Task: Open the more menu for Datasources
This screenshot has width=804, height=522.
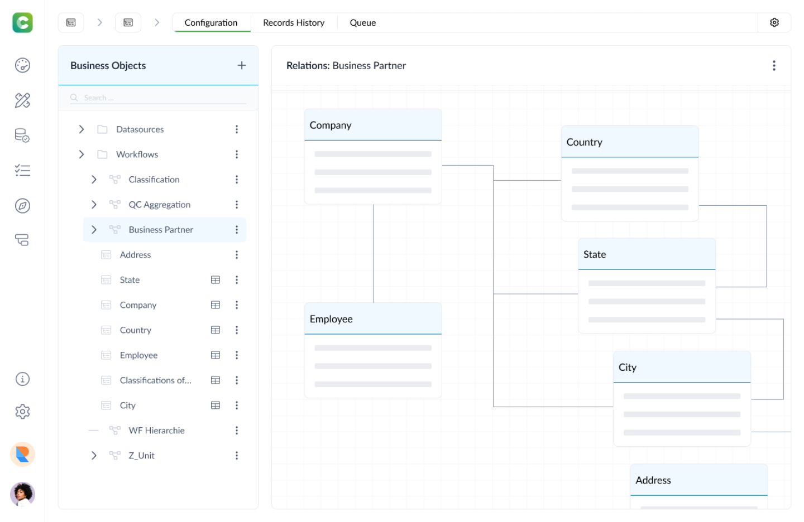Action: click(237, 129)
